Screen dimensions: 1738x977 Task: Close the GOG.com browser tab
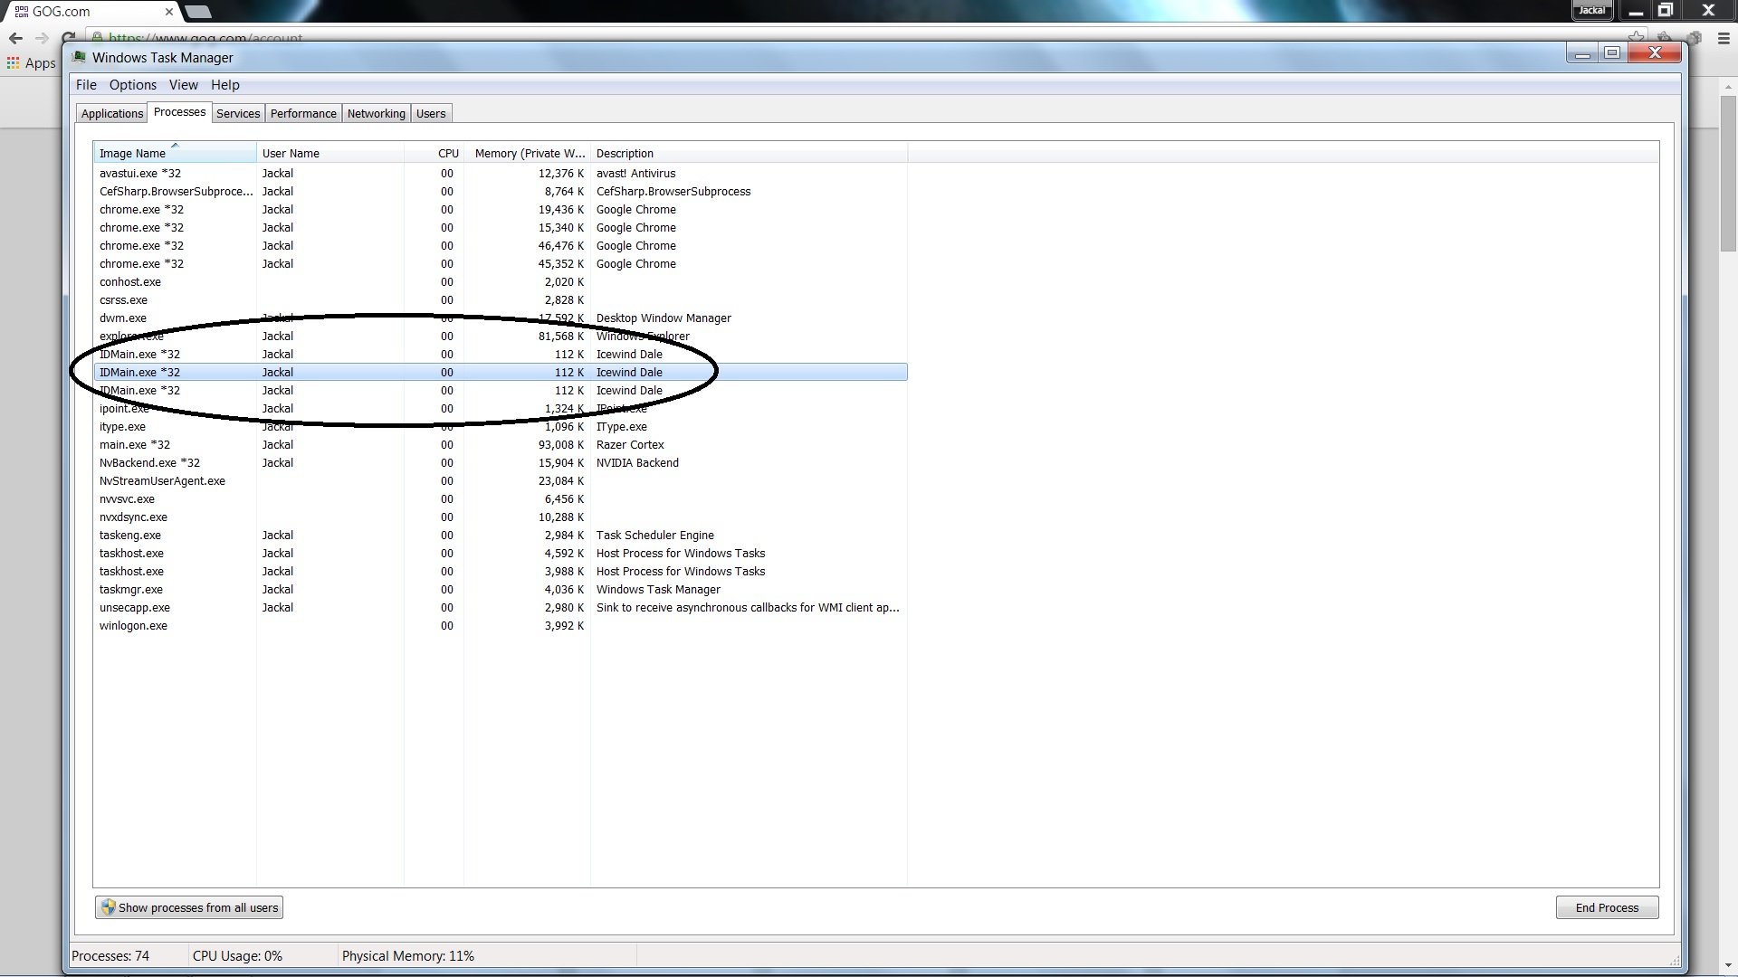pyautogui.click(x=169, y=12)
